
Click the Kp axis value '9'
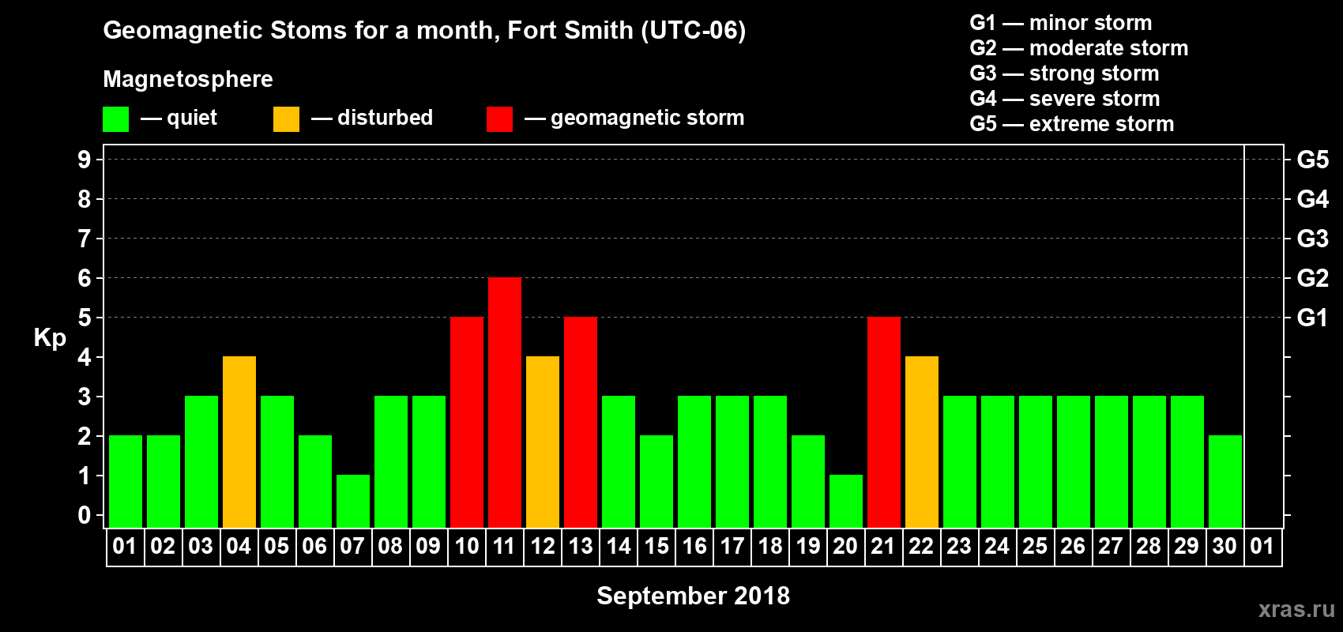click(85, 160)
